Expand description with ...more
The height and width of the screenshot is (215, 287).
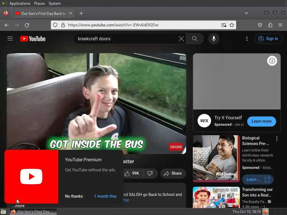pyautogui.click(x=18, y=206)
